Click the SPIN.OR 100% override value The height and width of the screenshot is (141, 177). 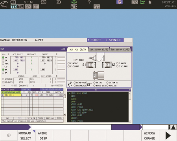pos(41,118)
